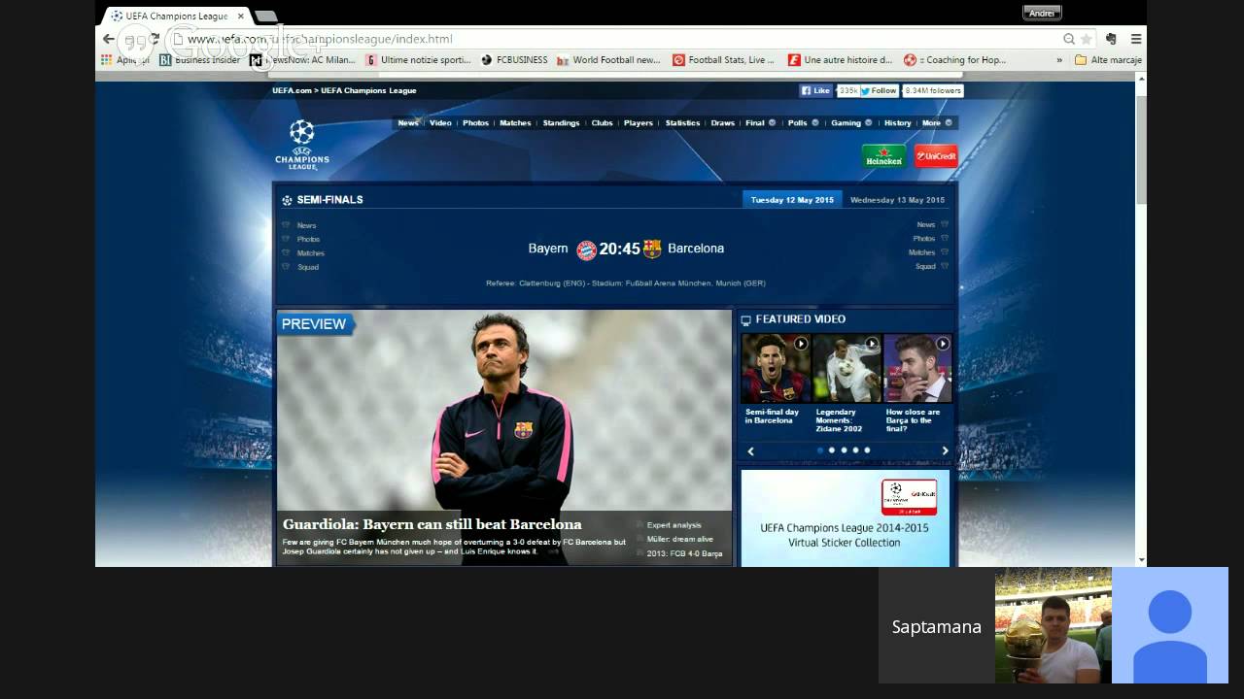The image size is (1244, 699).
Task: Expand the bookmarks overflow chevron
Action: [1059, 59]
